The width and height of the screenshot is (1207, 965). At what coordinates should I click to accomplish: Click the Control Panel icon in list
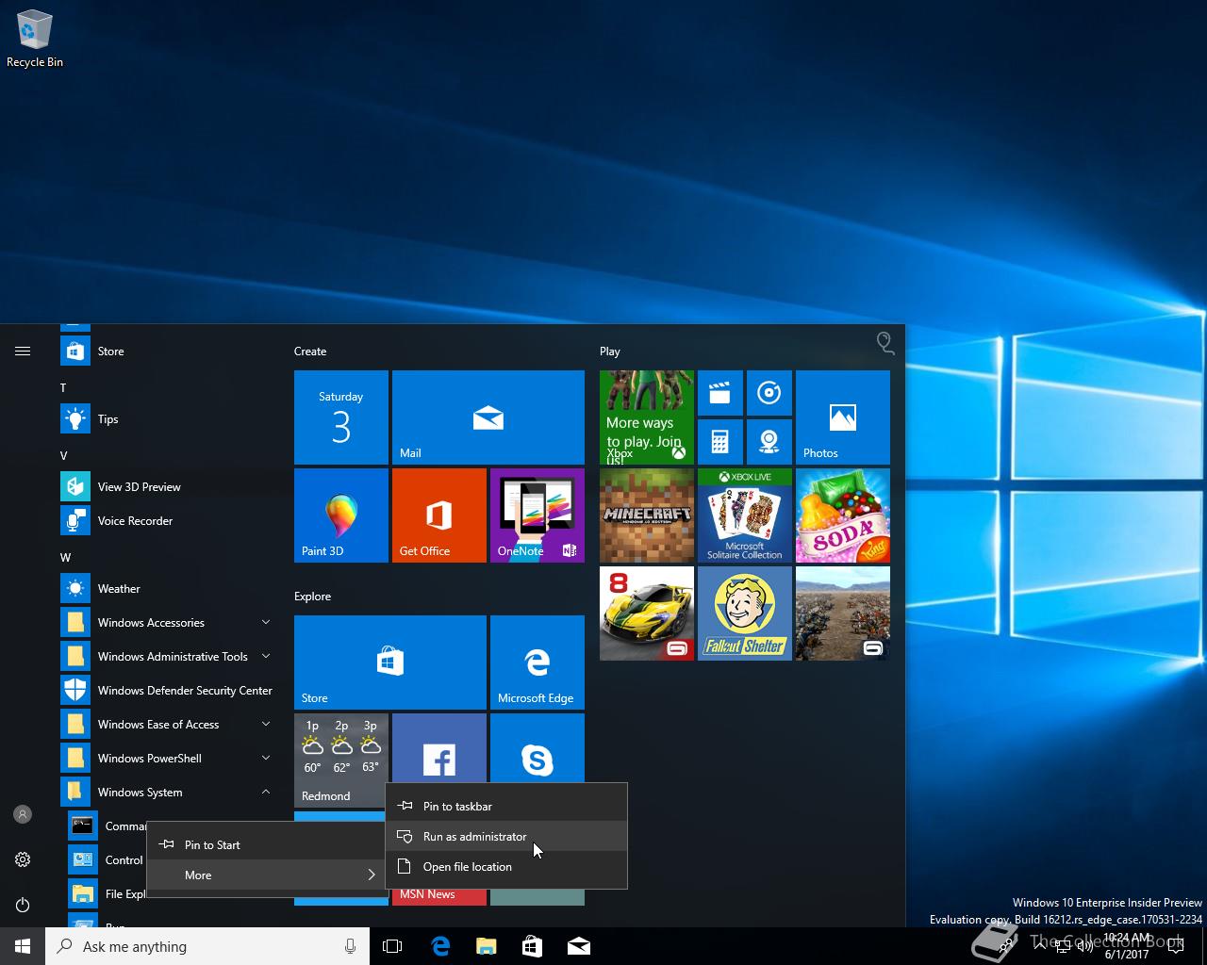pyautogui.click(x=83, y=860)
